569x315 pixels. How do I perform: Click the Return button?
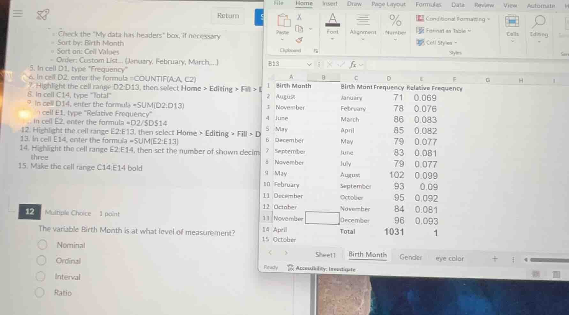[228, 16]
